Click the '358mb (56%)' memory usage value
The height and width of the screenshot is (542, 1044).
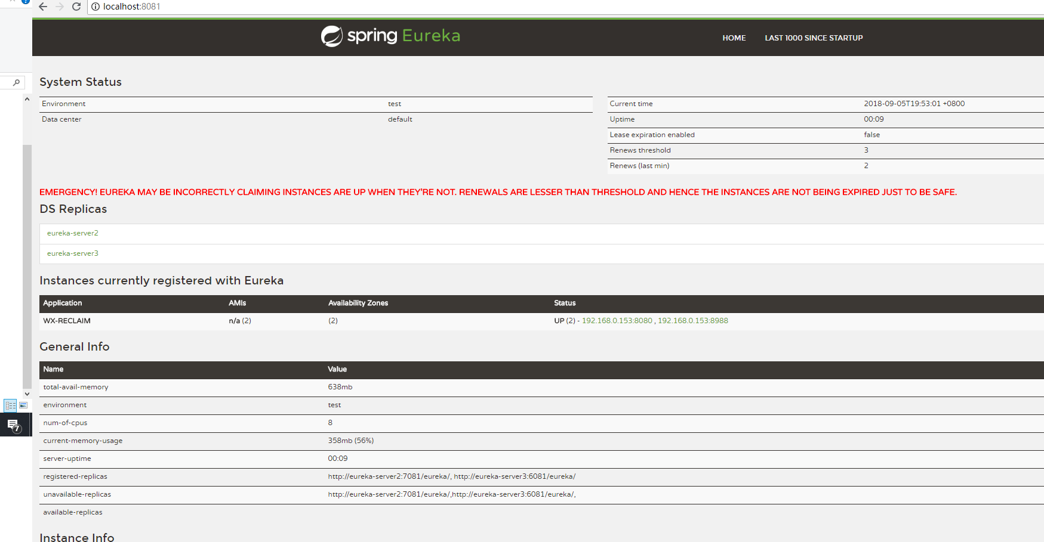[x=351, y=441]
